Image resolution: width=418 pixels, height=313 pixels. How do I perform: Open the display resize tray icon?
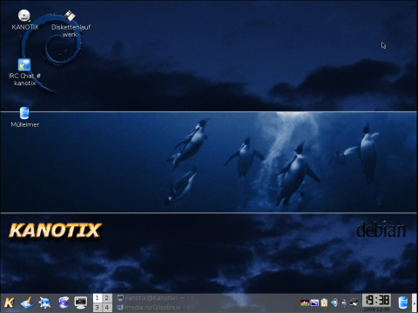tap(314, 303)
